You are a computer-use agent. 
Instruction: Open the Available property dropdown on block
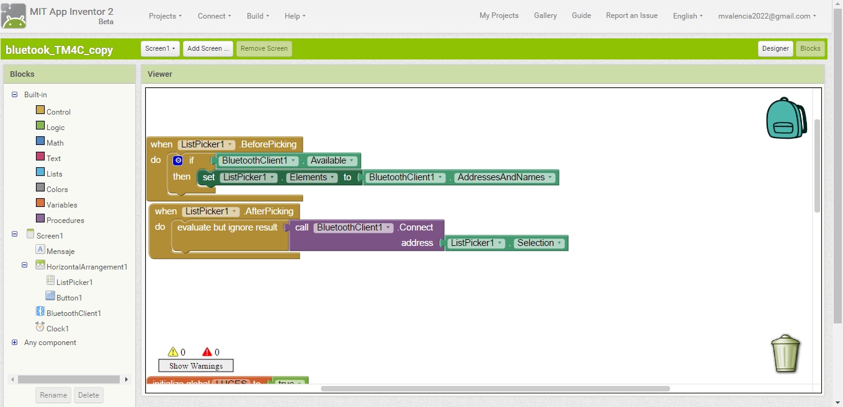(x=352, y=161)
